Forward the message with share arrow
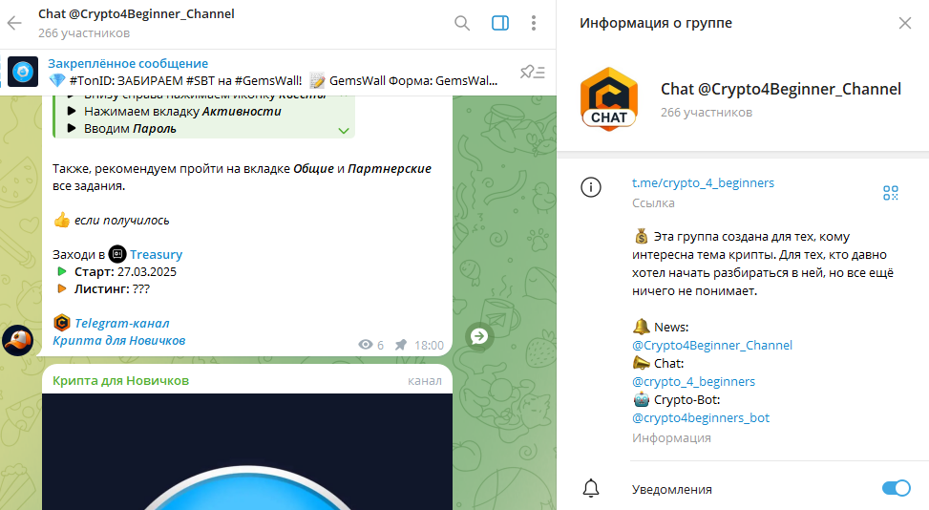929x510 pixels. [478, 336]
